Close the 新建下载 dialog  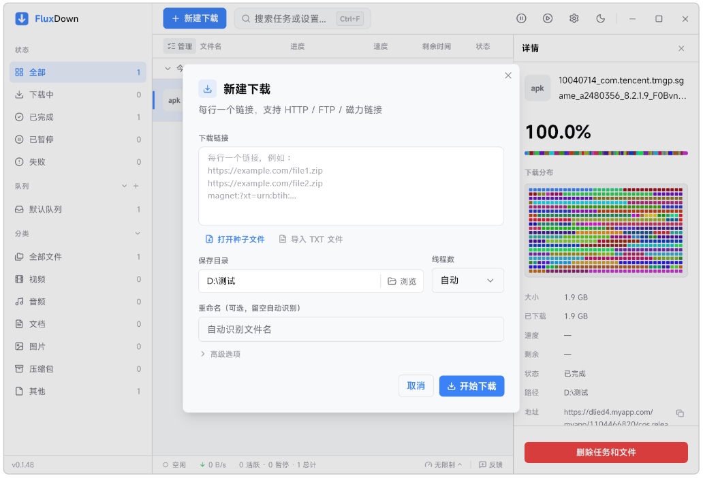coord(508,76)
